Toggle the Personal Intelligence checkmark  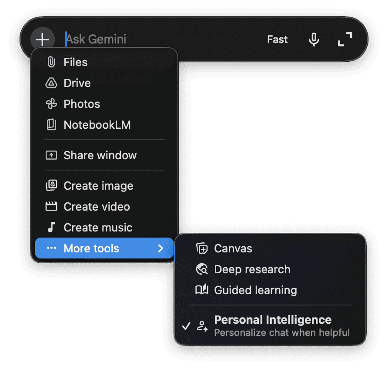click(x=186, y=326)
